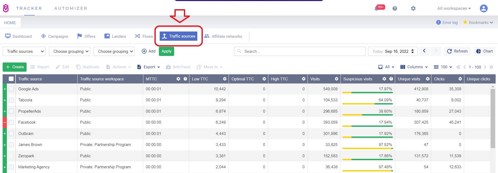Click the Search input field
Viewport: 498px width, 173px height.
[x=299, y=51]
